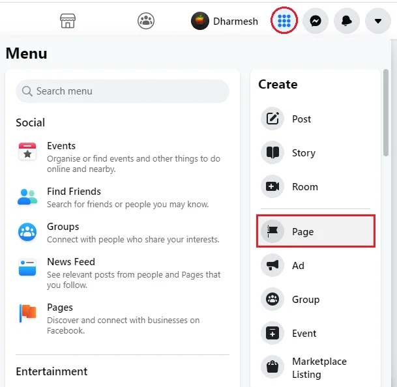Click the Create Post pencil icon
Viewport: 397px width, 387px height.
[x=272, y=119]
